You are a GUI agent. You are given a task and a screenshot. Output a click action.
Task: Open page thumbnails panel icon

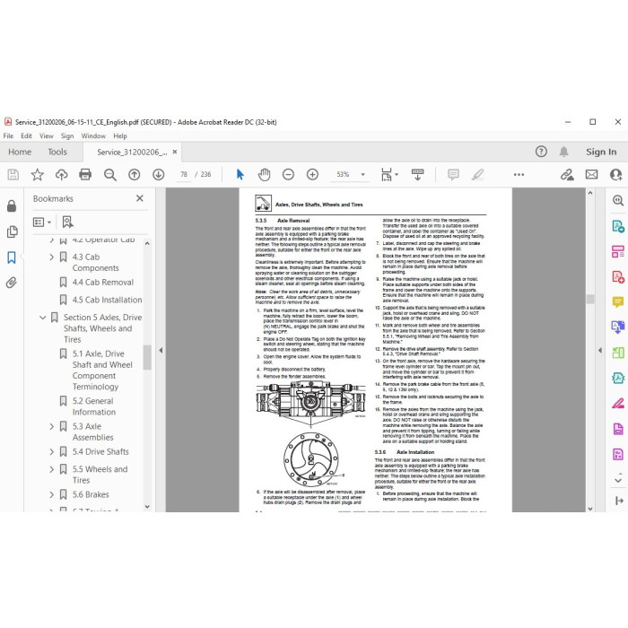tap(13, 231)
